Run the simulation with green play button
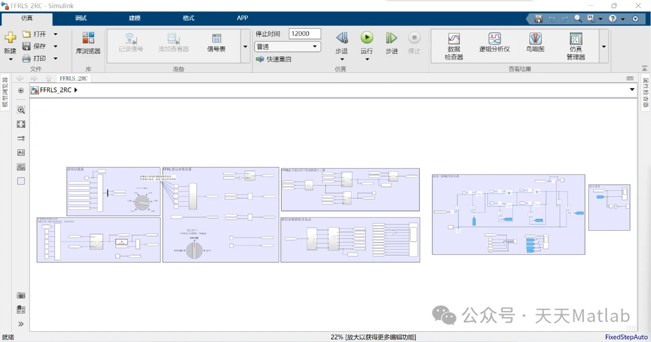The height and width of the screenshot is (342, 651). (366, 38)
